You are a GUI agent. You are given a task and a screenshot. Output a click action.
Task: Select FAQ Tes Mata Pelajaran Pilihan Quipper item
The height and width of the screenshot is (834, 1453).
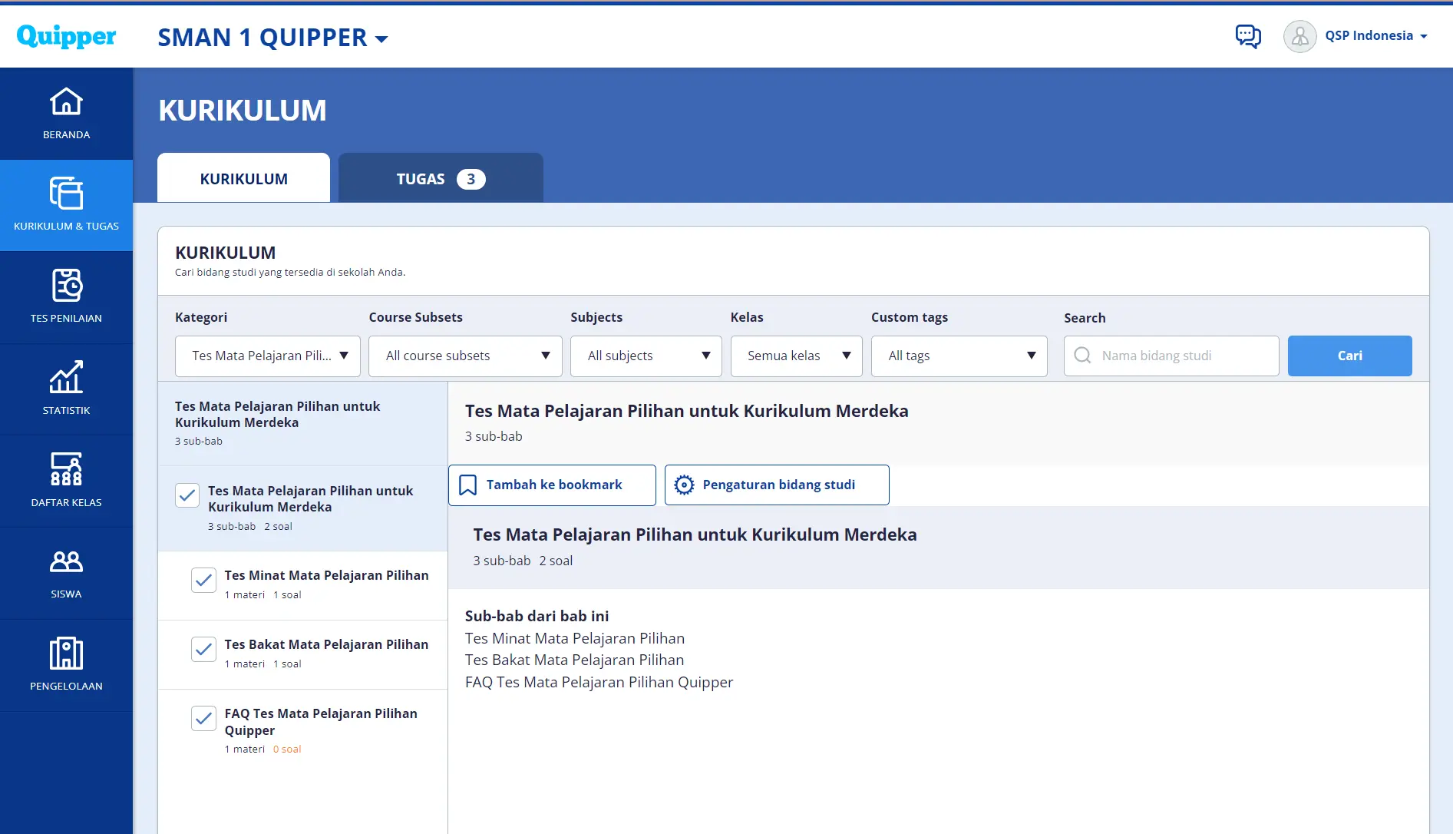click(x=302, y=731)
